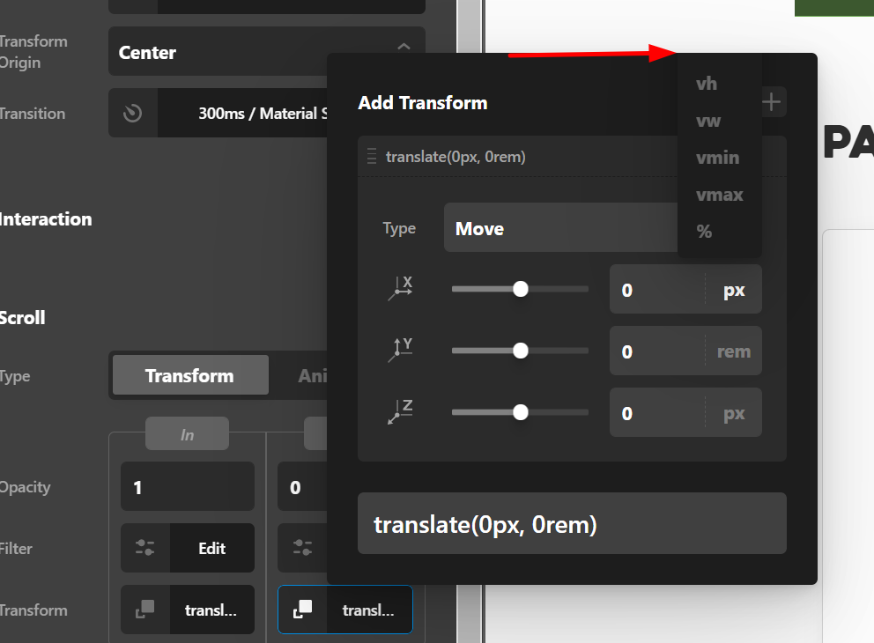The width and height of the screenshot is (874, 643).
Task: Focus the Y value input field
Action: tap(658, 351)
